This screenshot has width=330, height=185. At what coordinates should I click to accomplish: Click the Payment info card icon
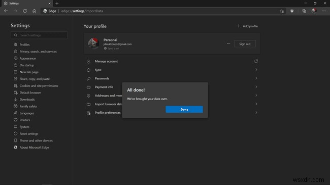pyautogui.click(x=89, y=87)
